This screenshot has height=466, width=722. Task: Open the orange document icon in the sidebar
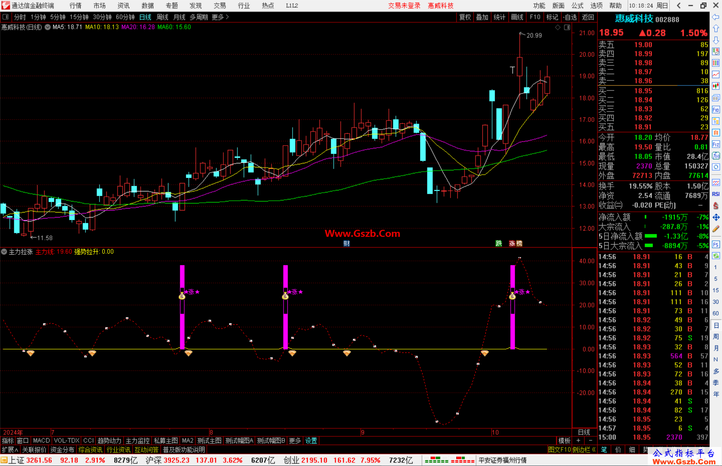click(x=716, y=133)
